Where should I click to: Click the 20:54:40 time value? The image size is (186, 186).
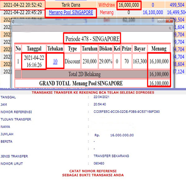[100, 104]
